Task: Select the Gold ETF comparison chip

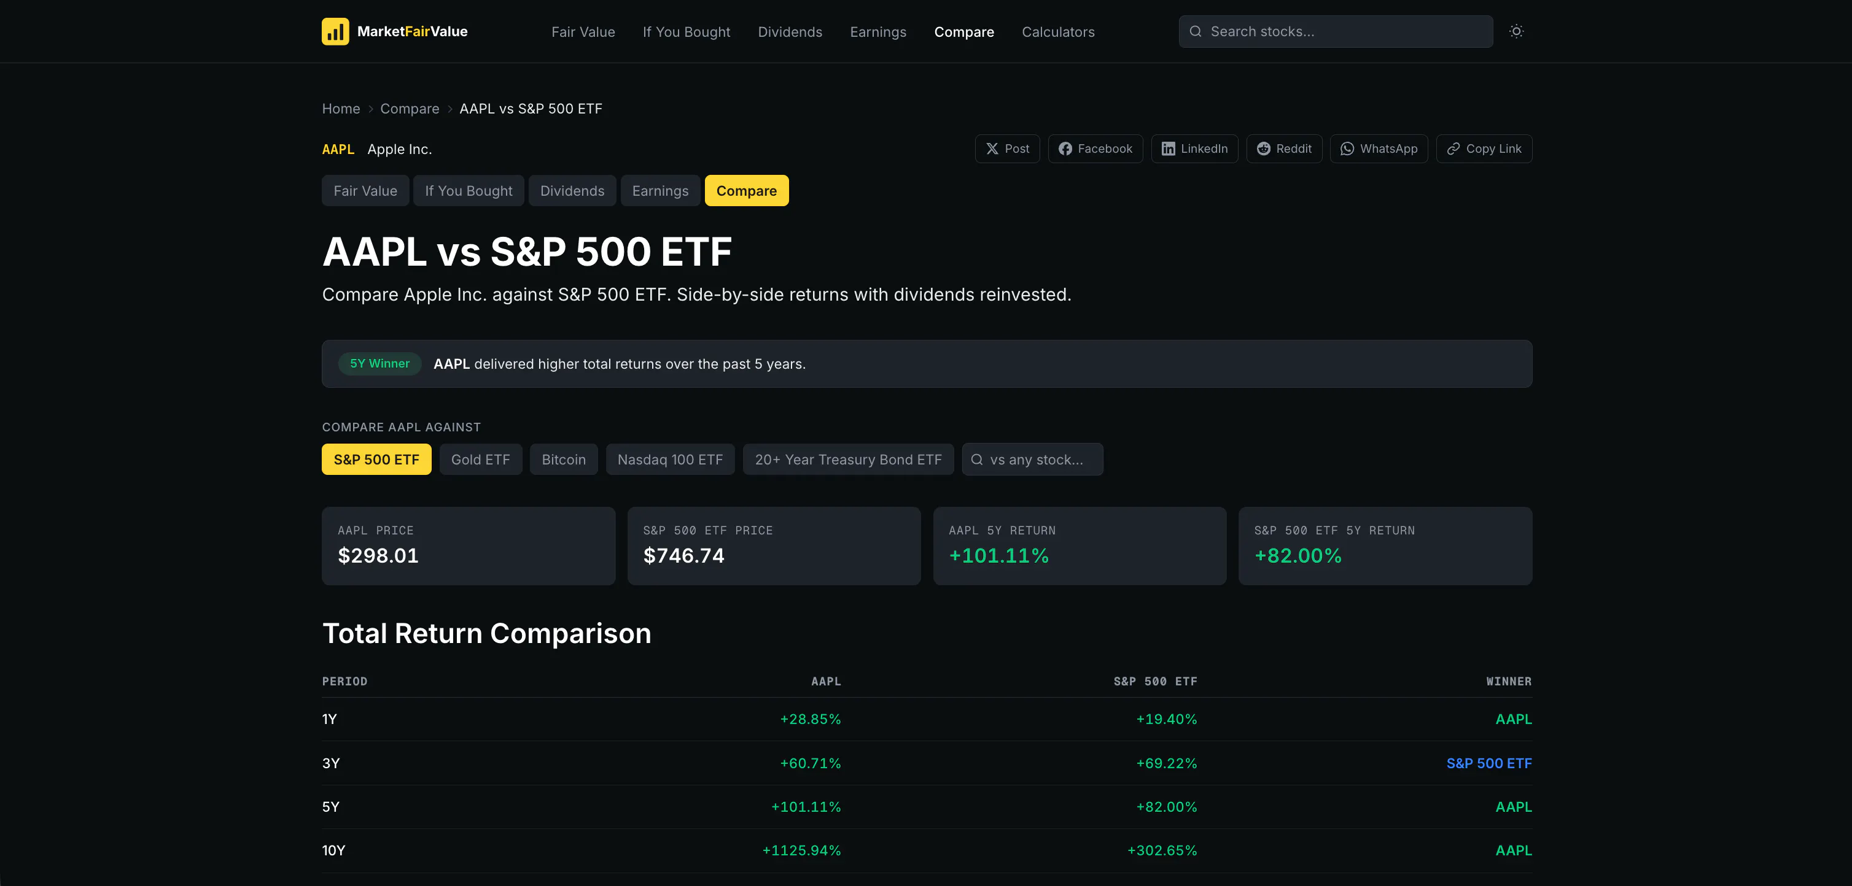Action: tap(480, 460)
